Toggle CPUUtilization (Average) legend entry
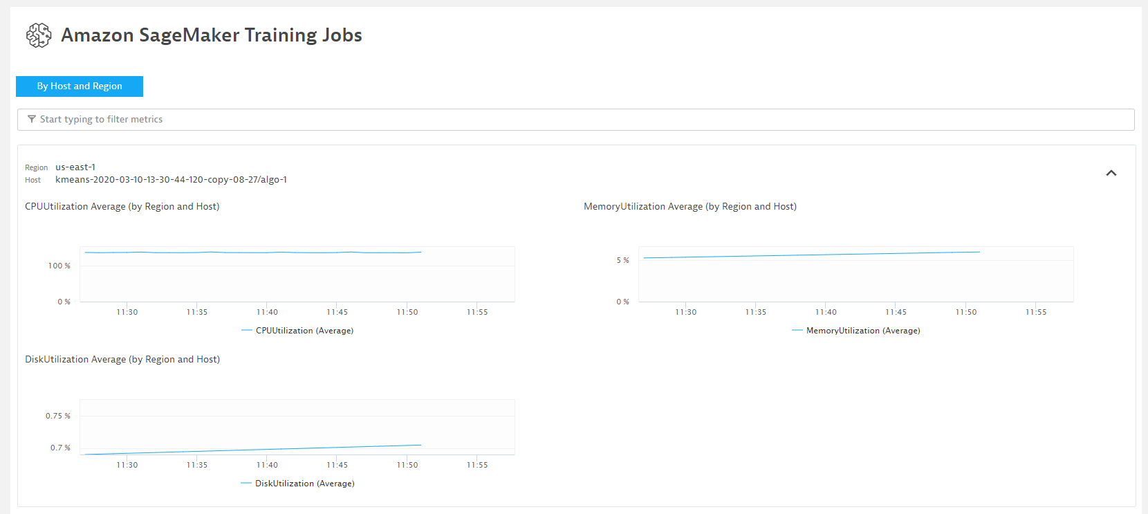This screenshot has width=1148, height=514. (297, 331)
